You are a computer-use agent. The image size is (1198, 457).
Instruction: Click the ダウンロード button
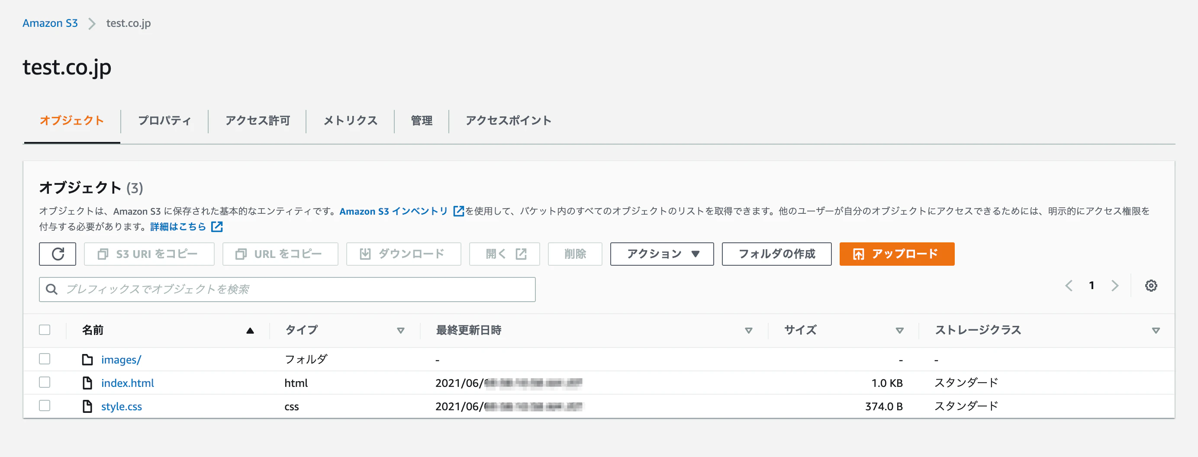[x=404, y=254]
